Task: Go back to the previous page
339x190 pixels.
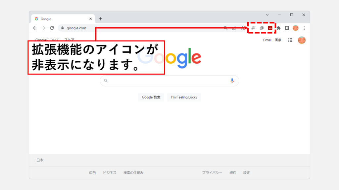Action: pos(35,28)
